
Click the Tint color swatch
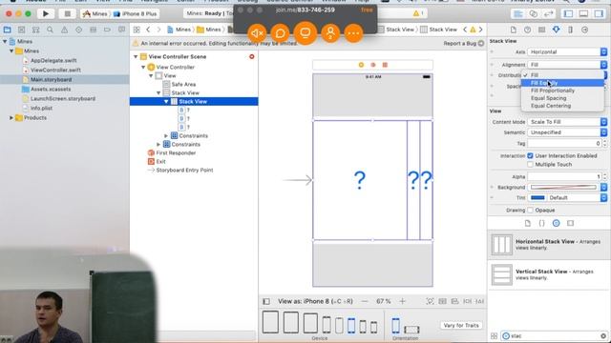point(537,197)
